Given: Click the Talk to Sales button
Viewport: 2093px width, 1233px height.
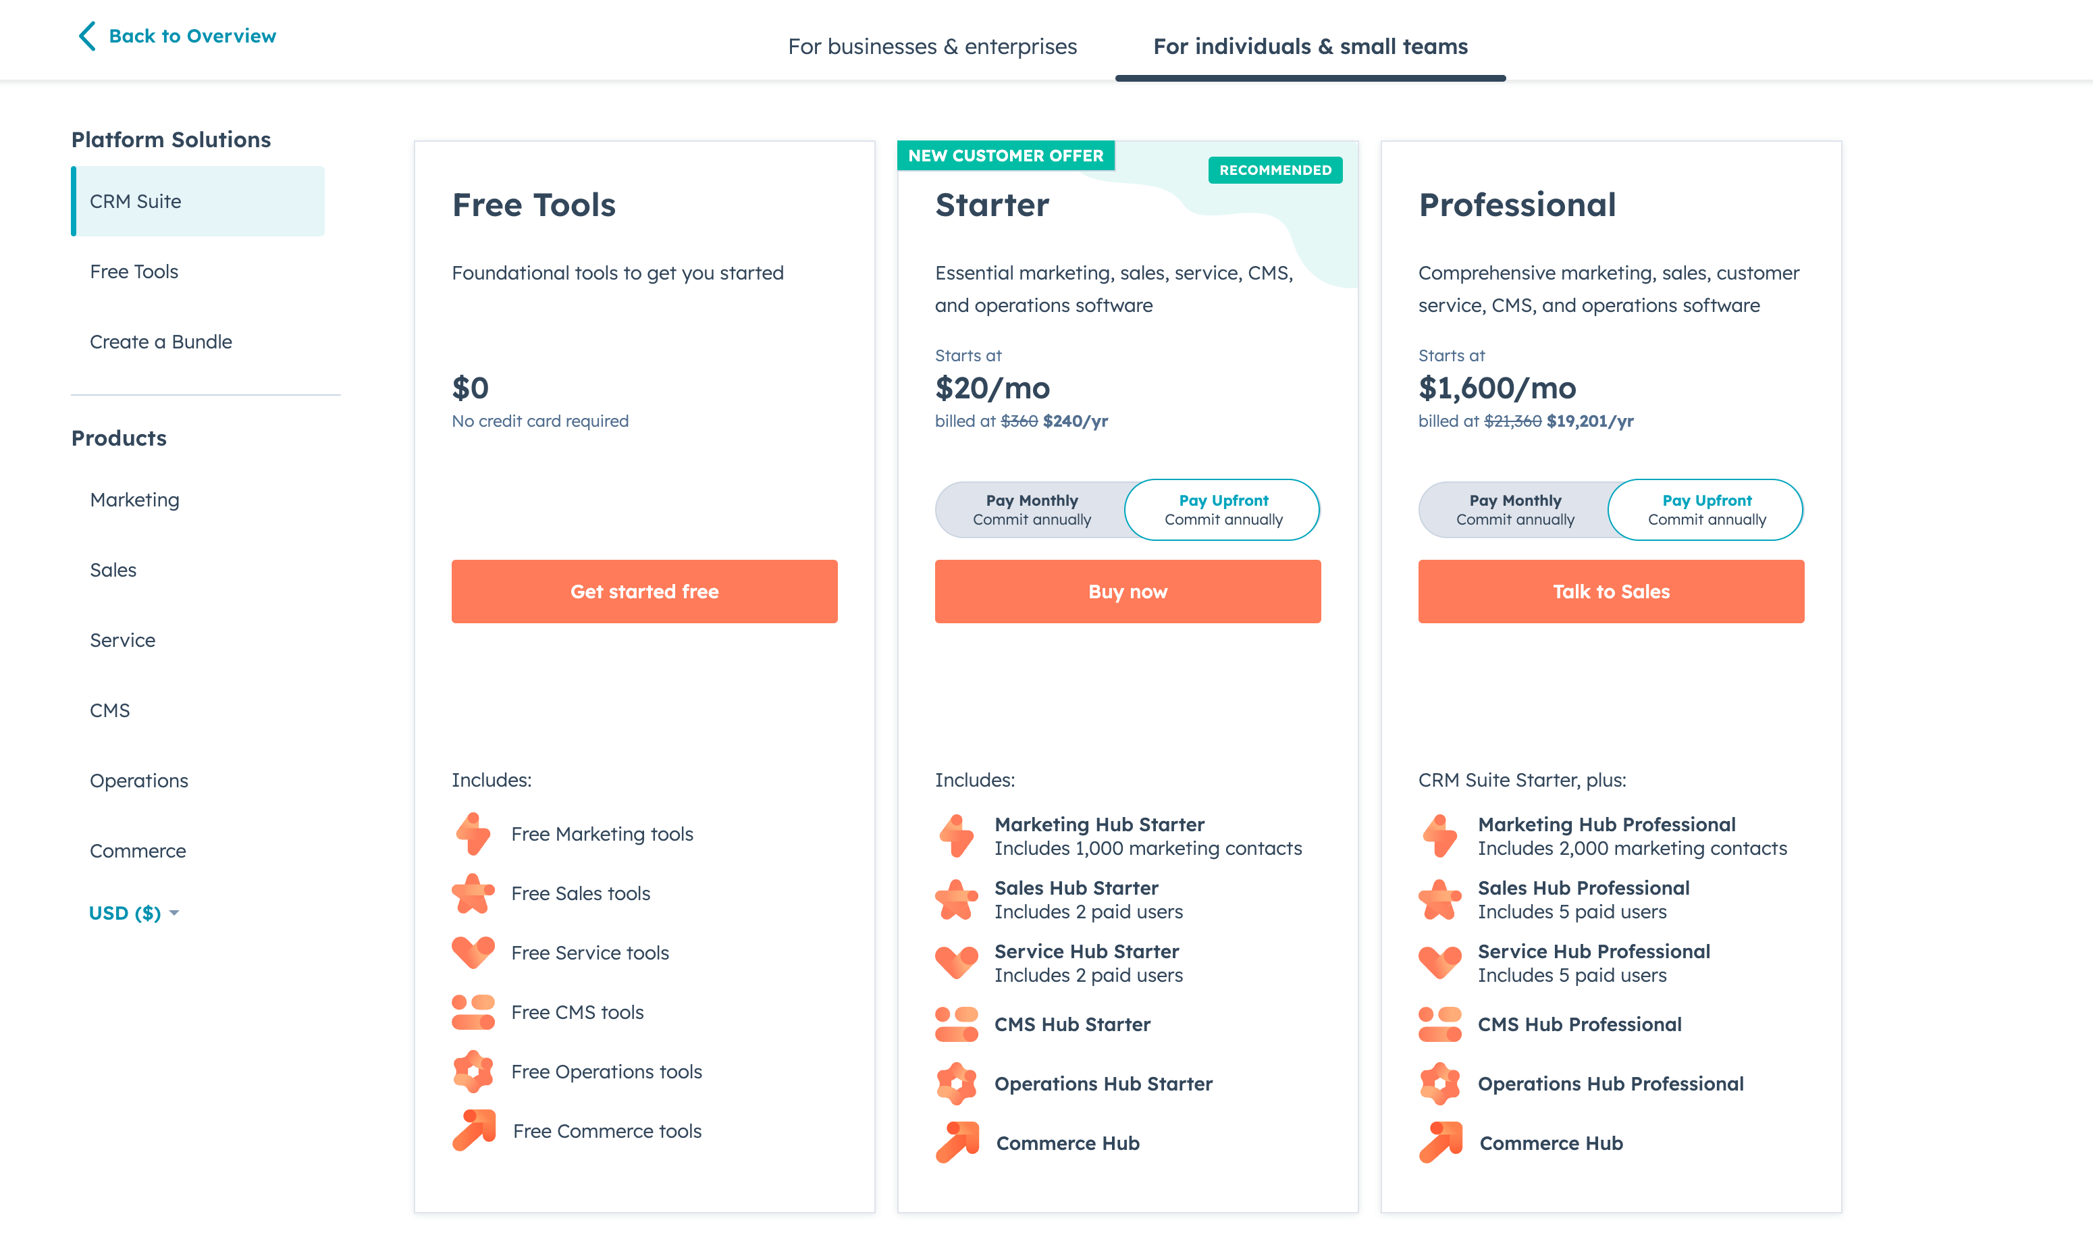Looking at the screenshot, I should click(1612, 592).
